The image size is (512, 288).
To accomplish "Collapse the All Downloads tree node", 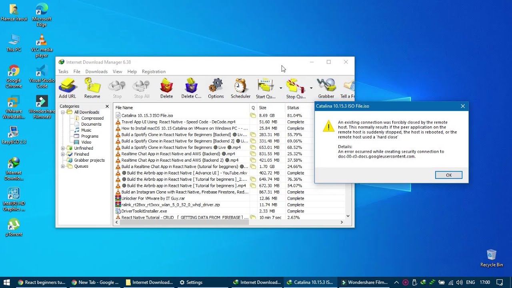I will coord(63,112).
